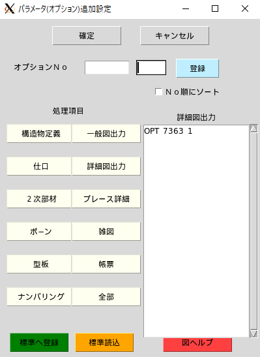Screen dimensions: 260x357
Task: Click the キャンセル button
Action: (x=175, y=36)
